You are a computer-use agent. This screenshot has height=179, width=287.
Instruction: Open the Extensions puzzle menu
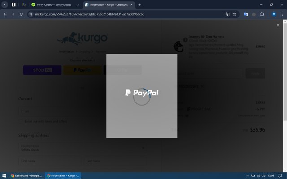click(x=262, y=14)
